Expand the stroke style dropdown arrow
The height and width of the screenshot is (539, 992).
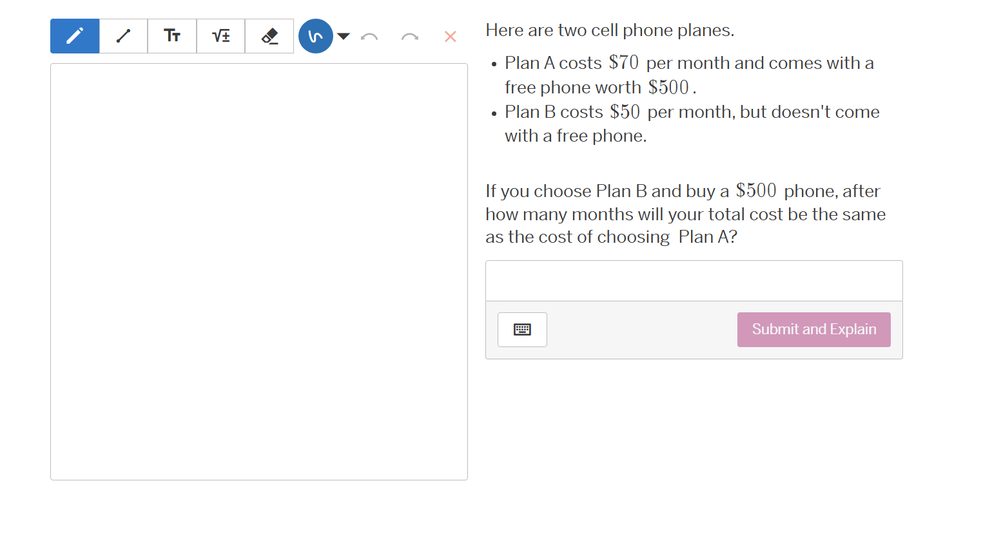(x=343, y=36)
